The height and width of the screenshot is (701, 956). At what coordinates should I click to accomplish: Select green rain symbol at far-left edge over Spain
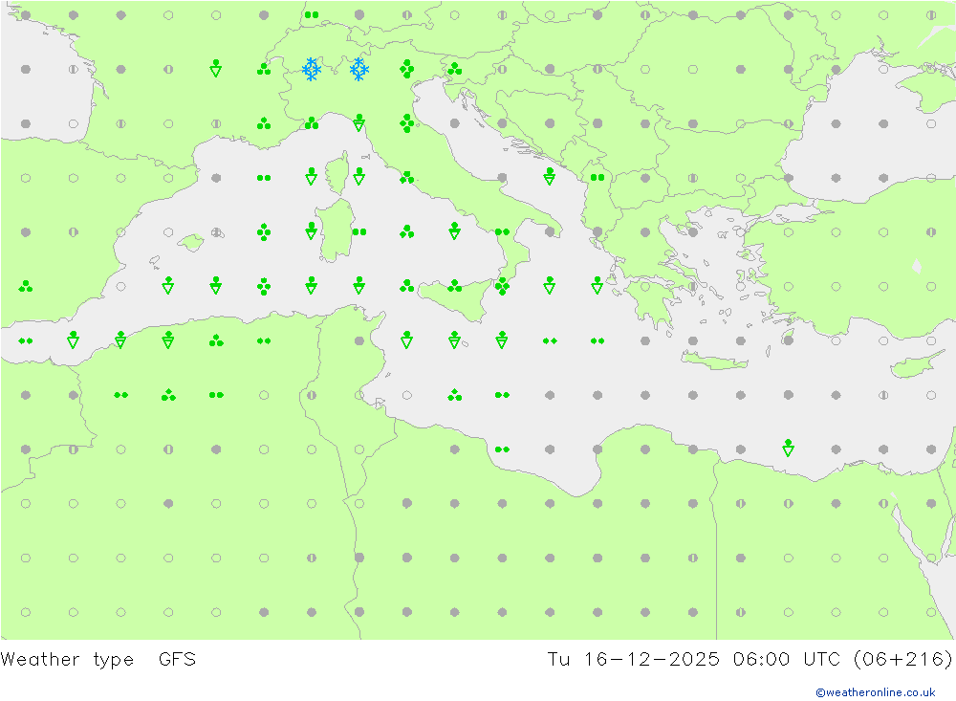(x=25, y=286)
